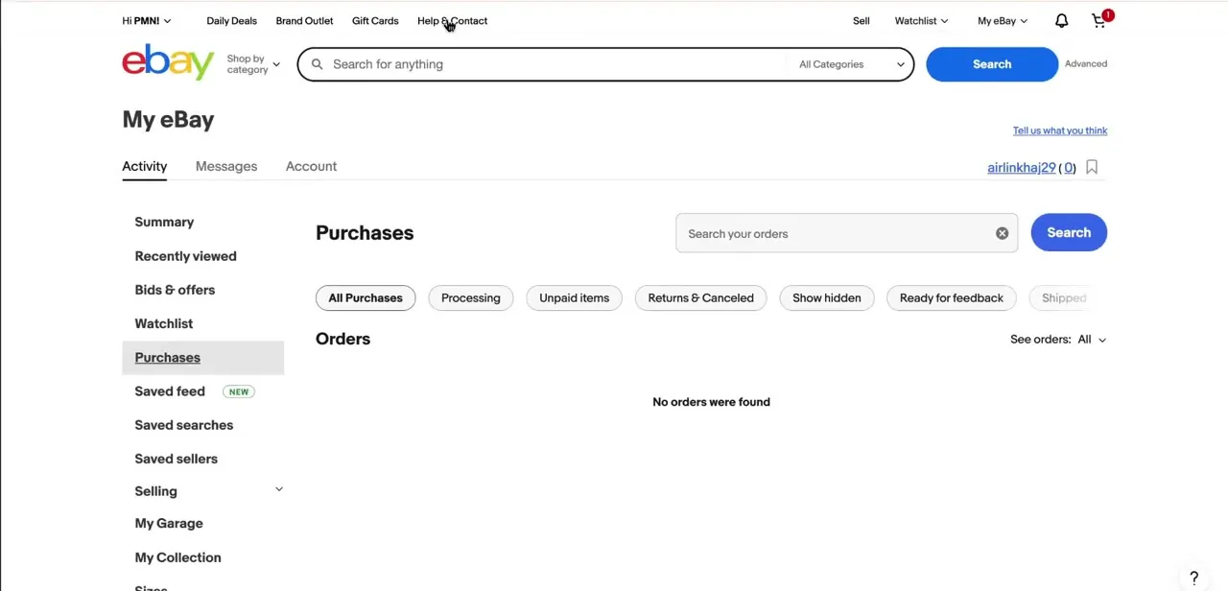Click the Advanced search link
Image resolution: width=1228 pixels, height=591 pixels.
[1086, 64]
